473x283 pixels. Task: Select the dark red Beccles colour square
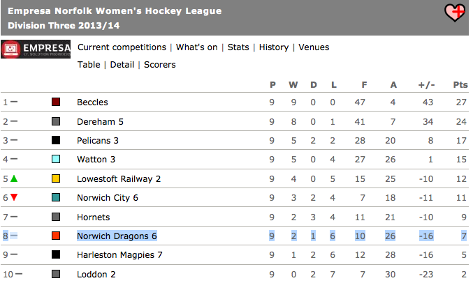tap(56, 102)
